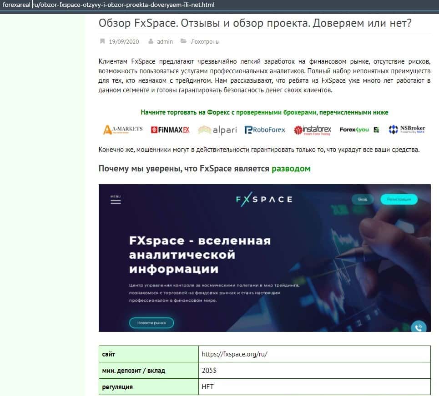Image resolution: width=439 pixels, height=396 pixels.
Task: Select the мин. депозит / вклад cell
Action: pos(149,371)
